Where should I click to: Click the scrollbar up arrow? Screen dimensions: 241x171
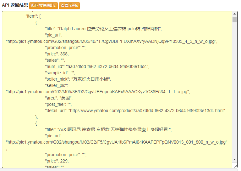pos(234,14)
